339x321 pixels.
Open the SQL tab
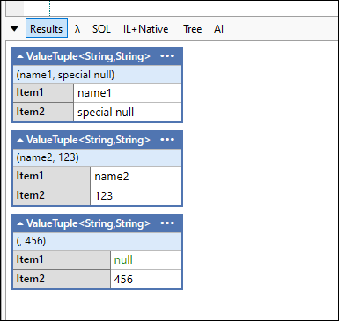click(101, 29)
